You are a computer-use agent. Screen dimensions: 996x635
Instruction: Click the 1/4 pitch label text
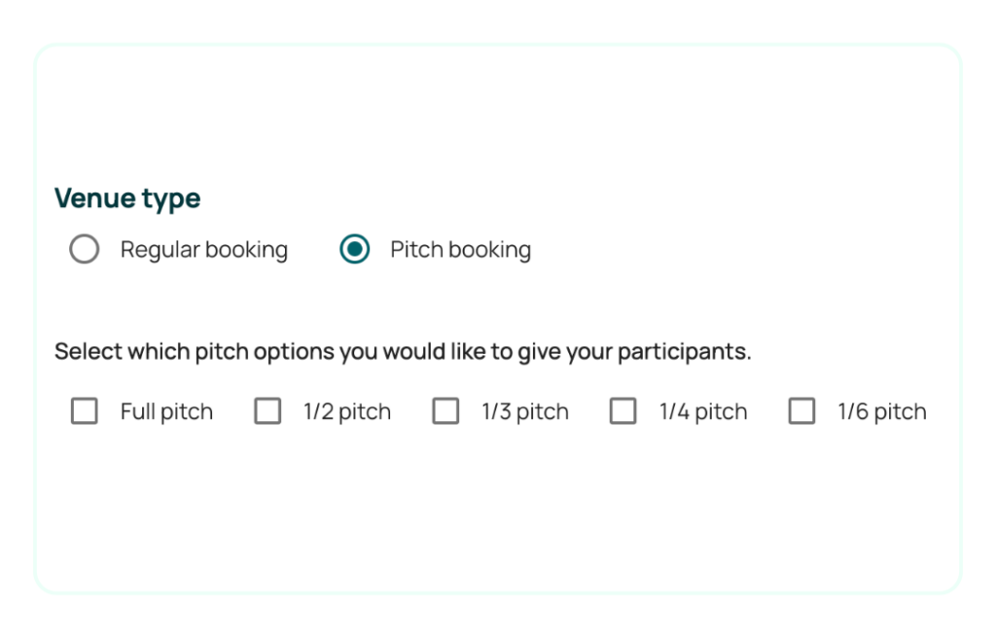tap(703, 411)
